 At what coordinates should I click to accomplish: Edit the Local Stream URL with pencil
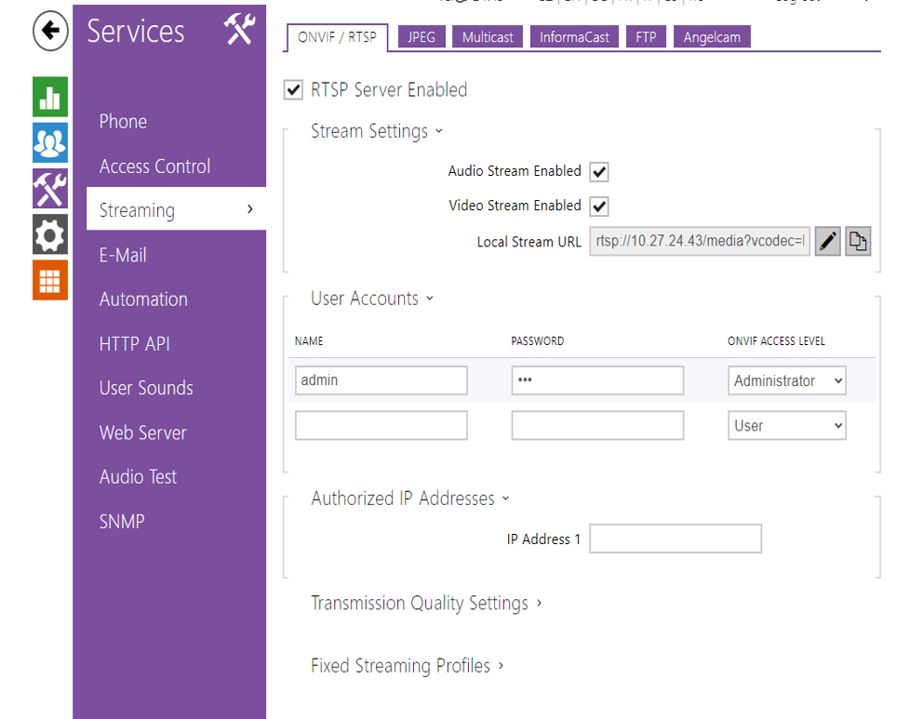pos(827,242)
